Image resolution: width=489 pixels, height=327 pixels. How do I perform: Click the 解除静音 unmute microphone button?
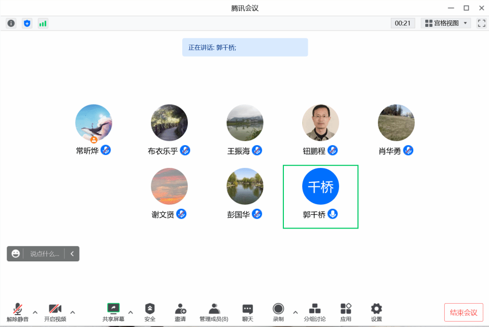[18, 312]
